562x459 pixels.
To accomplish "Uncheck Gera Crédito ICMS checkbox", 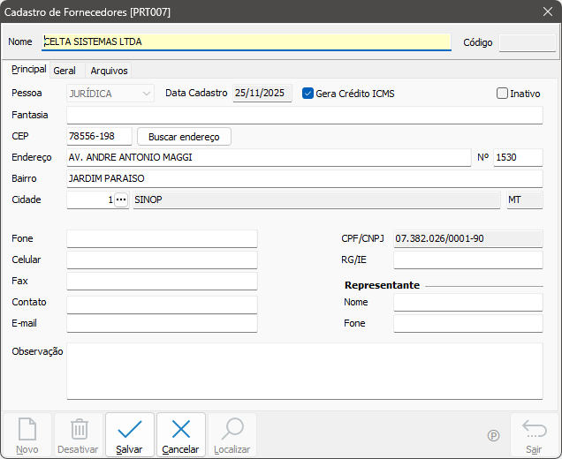I will (x=308, y=94).
